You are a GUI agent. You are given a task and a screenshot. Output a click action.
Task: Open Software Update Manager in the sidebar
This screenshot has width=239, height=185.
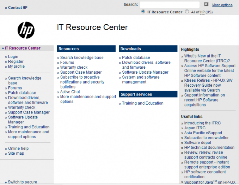pyautogui.click(x=23, y=119)
